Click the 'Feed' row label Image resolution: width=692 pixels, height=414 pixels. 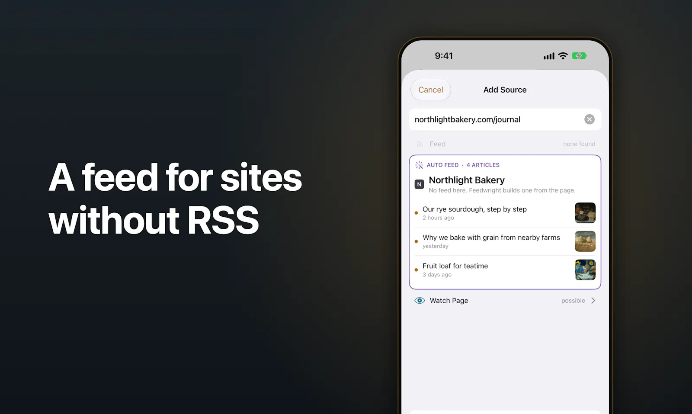pos(437,144)
